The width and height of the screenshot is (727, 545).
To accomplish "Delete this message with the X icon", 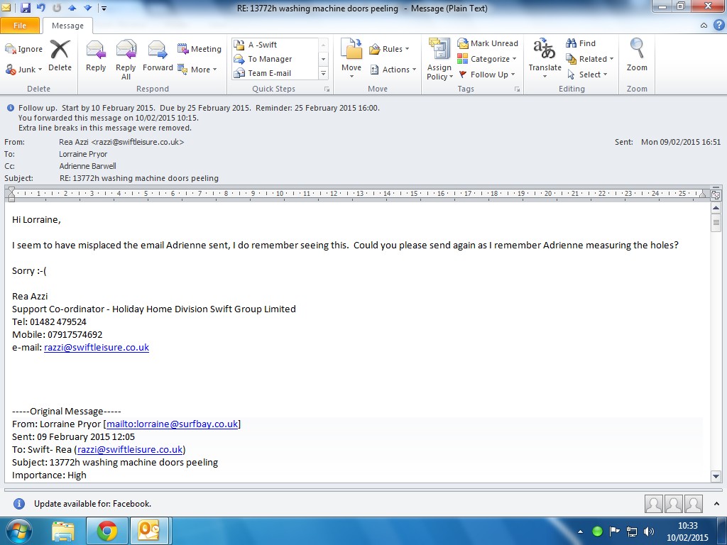I will (x=60, y=49).
